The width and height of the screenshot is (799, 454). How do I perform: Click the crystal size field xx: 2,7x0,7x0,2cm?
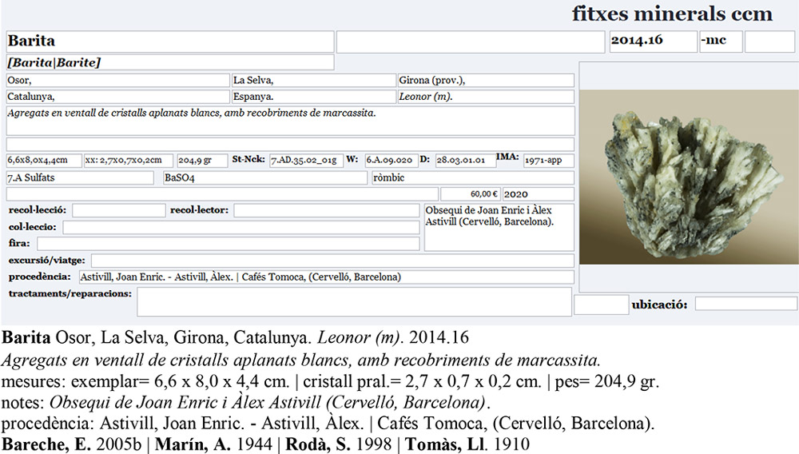coord(129,161)
